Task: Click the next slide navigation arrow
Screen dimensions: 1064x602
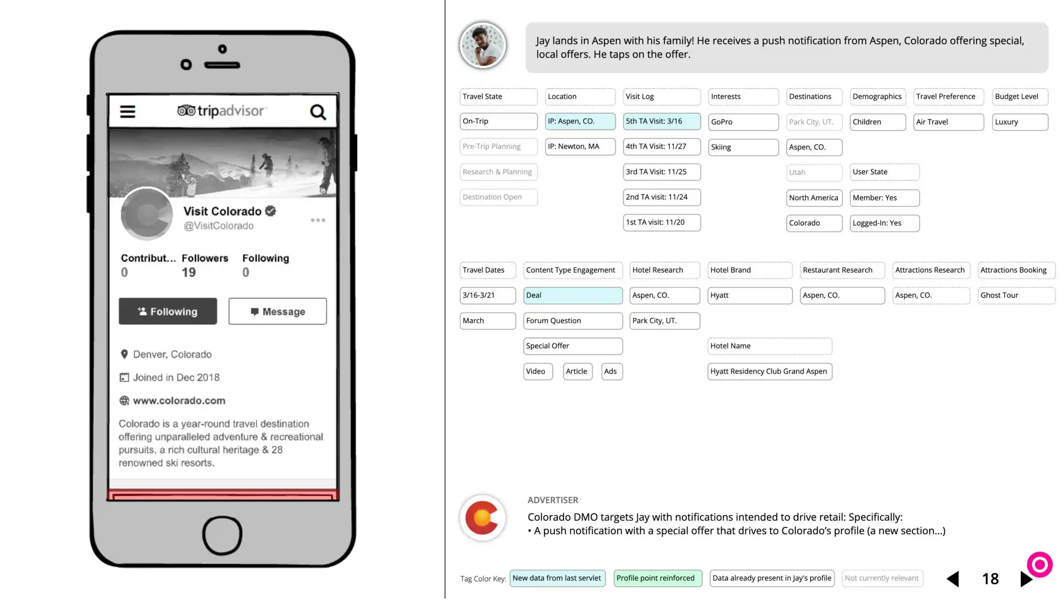Action: [1026, 579]
